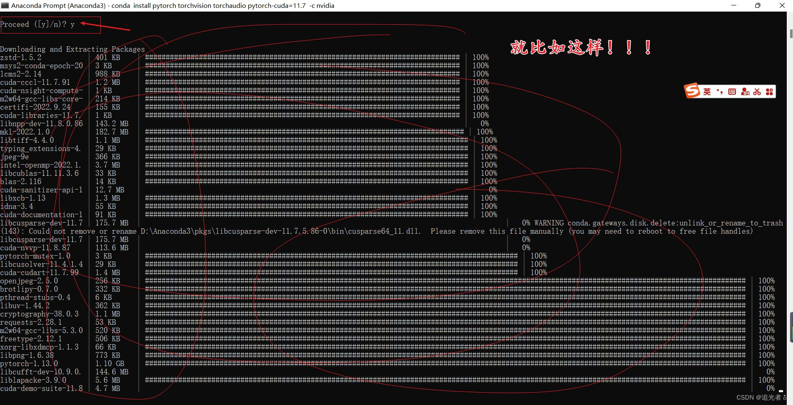The image size is (793, 405).
Task: Select the 'pthread-stubs-0.4' package name
Action: pos(35,297)
